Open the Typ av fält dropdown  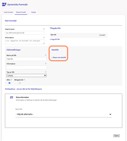[26, 76]
